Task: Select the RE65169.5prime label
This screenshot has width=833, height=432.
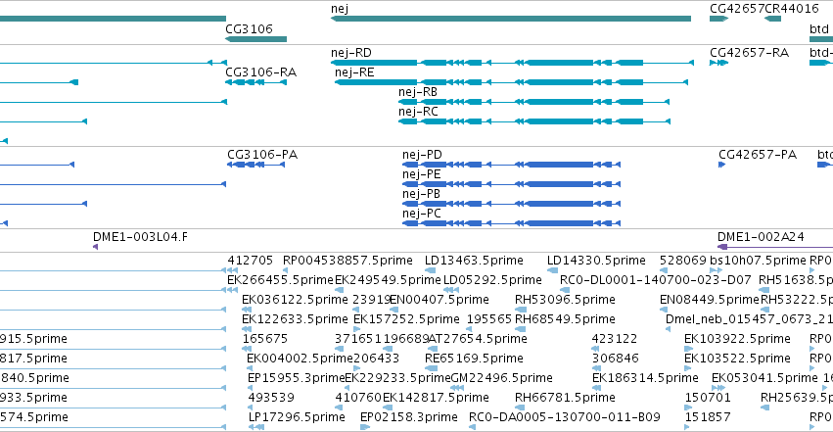Action: [474, 359]
